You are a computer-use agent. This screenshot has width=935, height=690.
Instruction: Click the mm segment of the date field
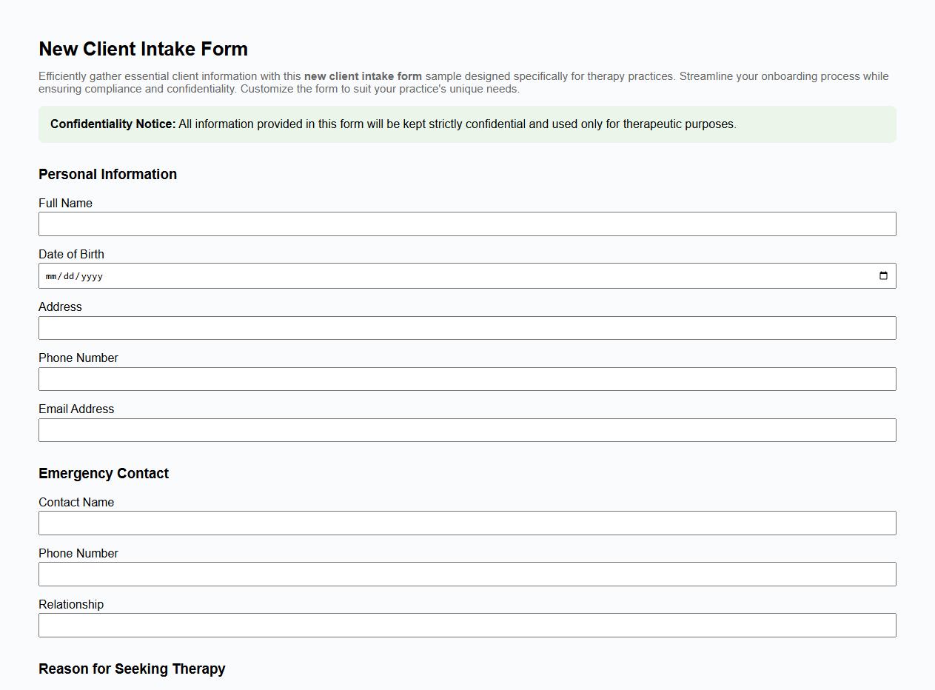coord(51,275)
